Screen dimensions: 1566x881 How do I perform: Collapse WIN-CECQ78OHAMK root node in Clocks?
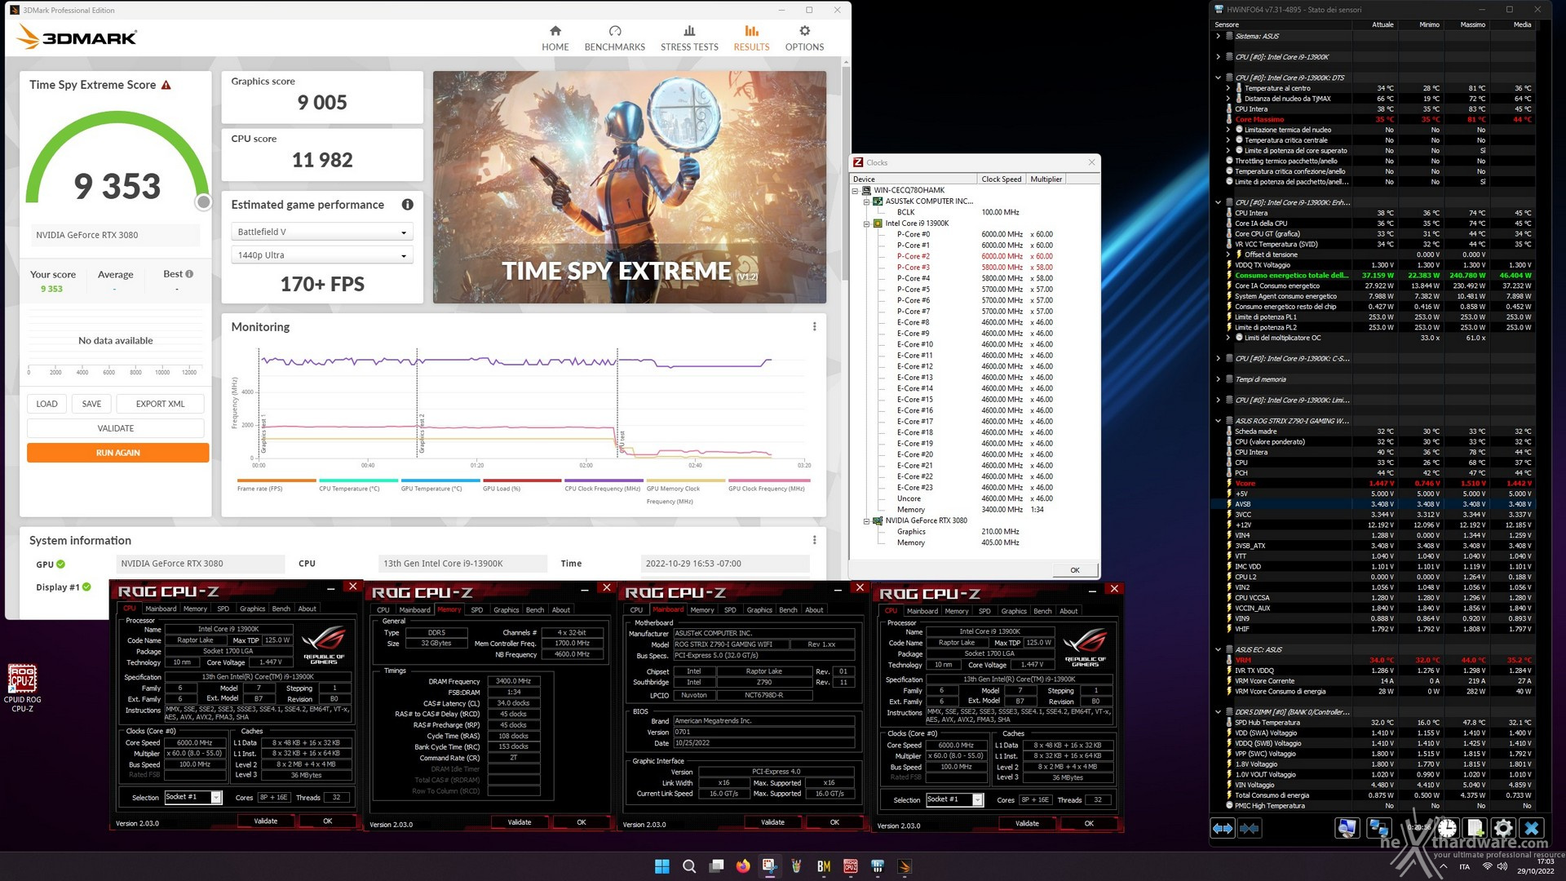click(x=856, y=191)
